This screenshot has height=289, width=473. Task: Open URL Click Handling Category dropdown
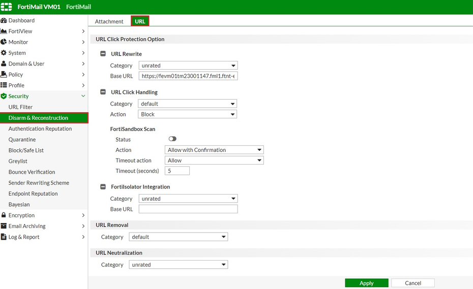click(187, 104)
